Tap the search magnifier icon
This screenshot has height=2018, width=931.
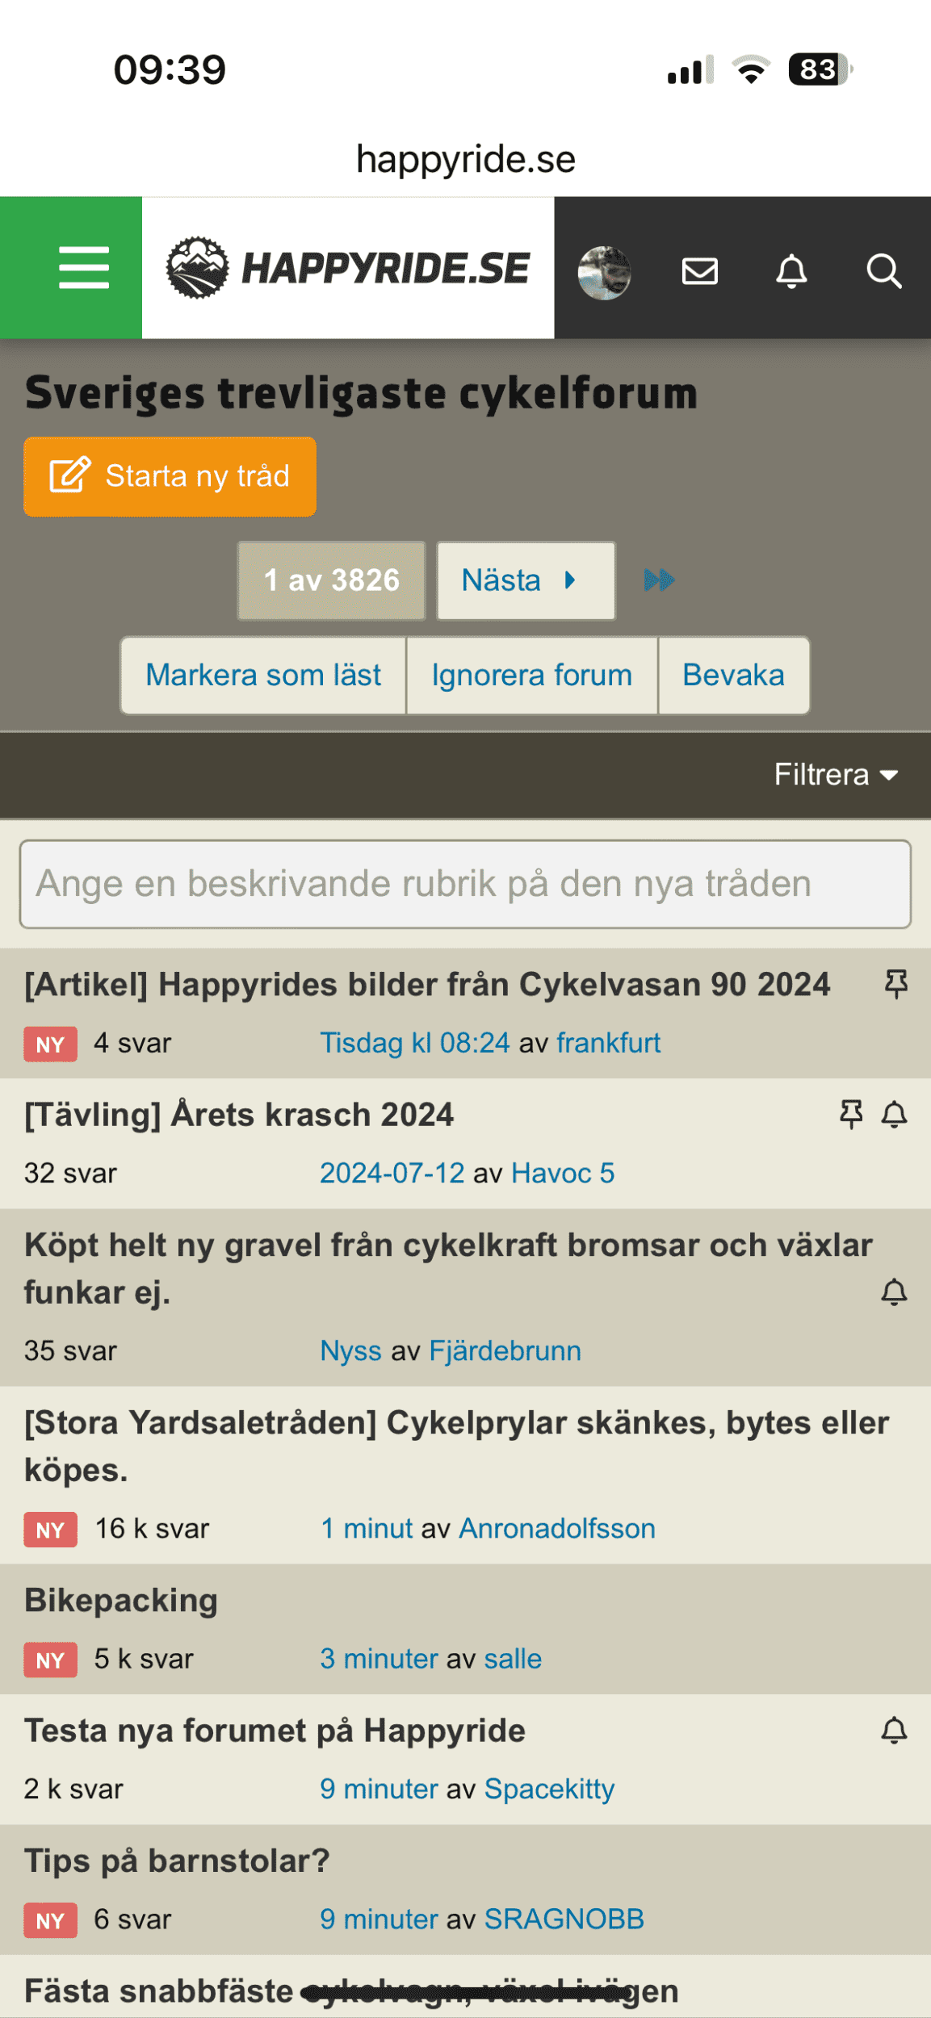883,272
